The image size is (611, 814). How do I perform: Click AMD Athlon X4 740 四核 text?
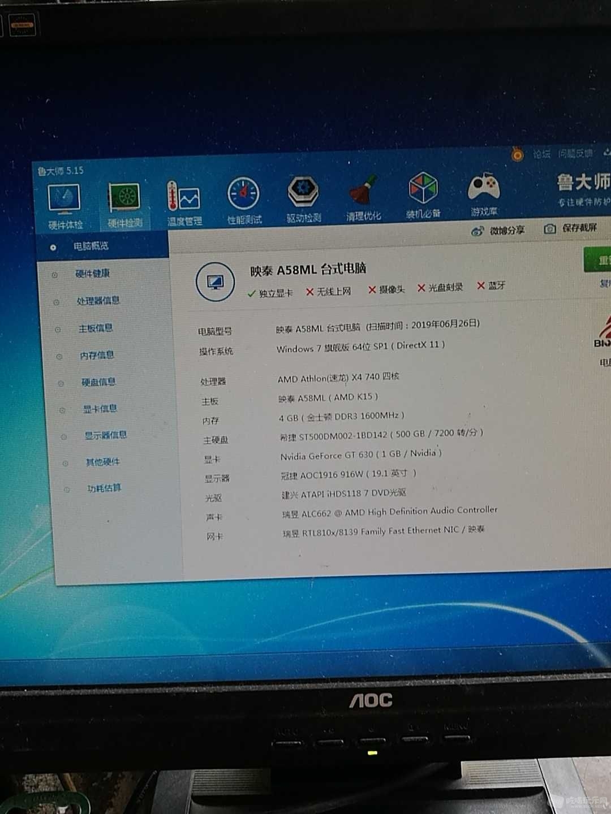pos(338,377)
